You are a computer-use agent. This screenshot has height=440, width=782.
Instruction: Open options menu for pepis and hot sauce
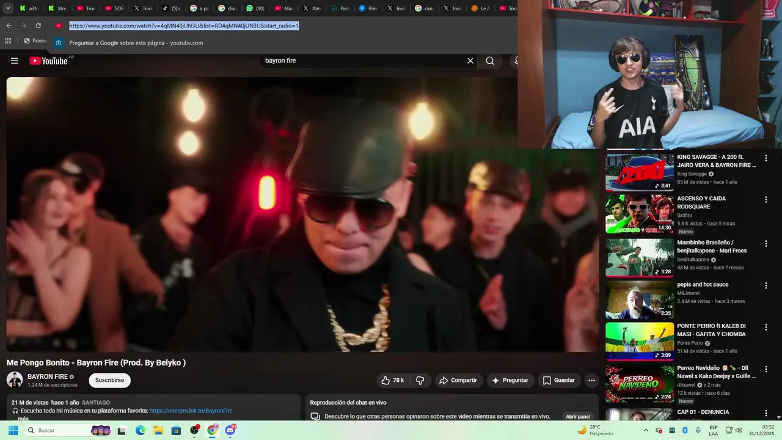tap(766, 285)
